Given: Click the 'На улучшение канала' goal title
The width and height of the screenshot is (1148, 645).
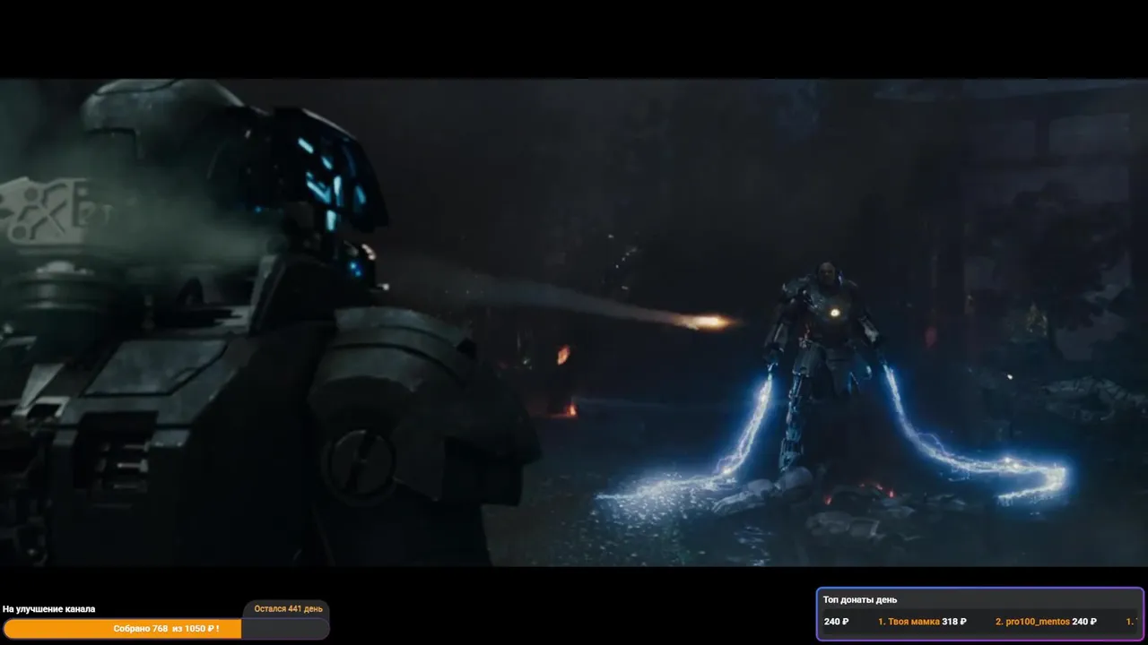Looking at the screenshot, I should [49, 609].
